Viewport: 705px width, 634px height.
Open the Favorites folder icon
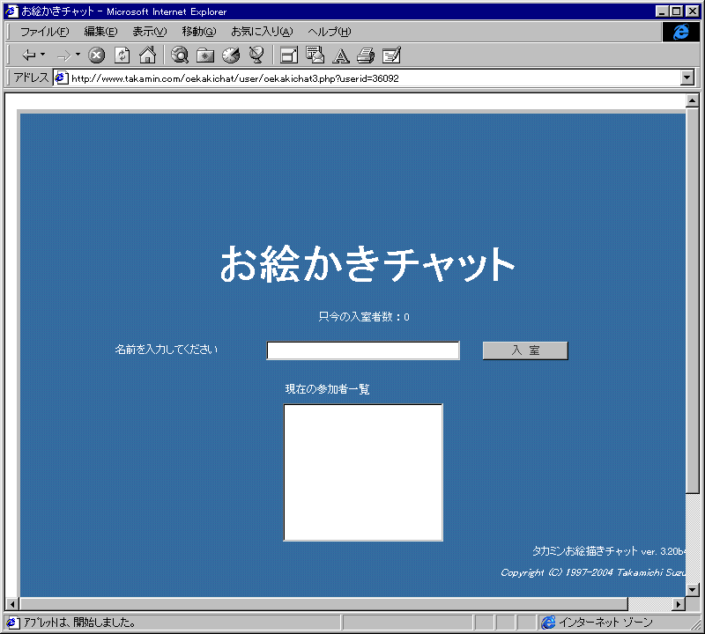[205, 55]
